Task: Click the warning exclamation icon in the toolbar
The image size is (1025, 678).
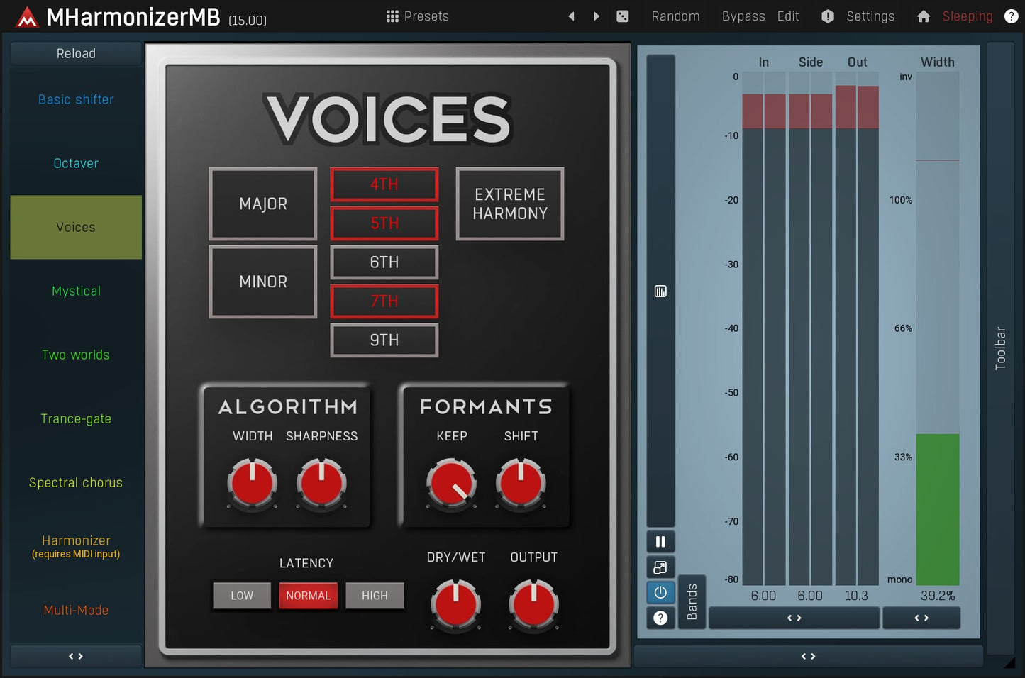Action: [827, 16]
